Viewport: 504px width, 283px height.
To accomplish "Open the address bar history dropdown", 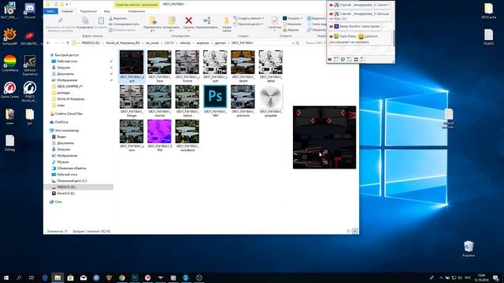I will click(x=293, y=42).
